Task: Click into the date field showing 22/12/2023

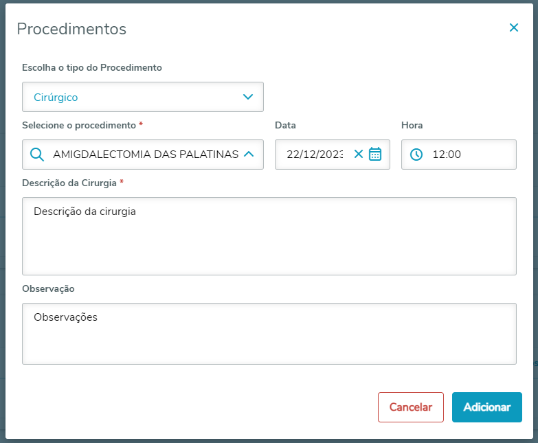Action: pos(315,155)
